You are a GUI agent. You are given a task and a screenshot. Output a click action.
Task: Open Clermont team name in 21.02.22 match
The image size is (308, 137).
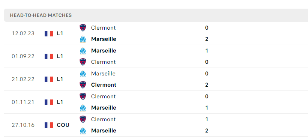coord(104,85)
